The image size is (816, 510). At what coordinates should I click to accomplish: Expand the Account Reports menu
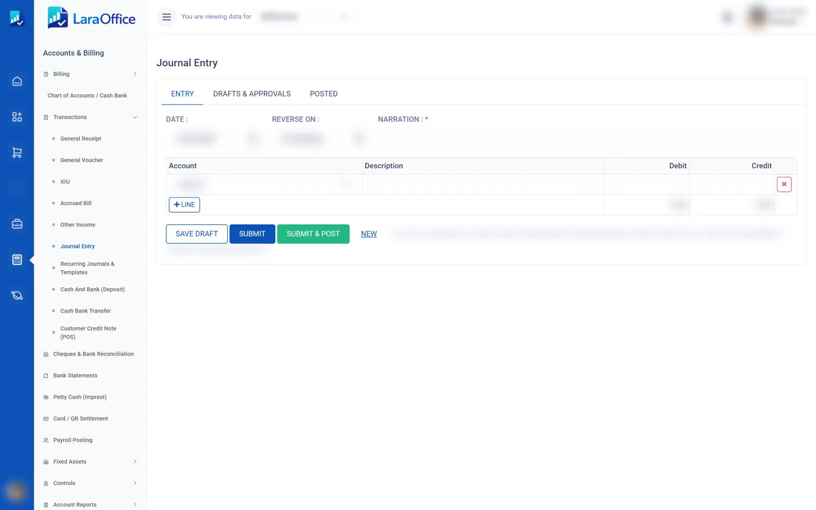90,504
